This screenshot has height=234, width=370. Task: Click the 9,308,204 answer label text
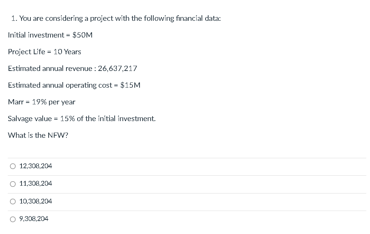coord(34,219)
